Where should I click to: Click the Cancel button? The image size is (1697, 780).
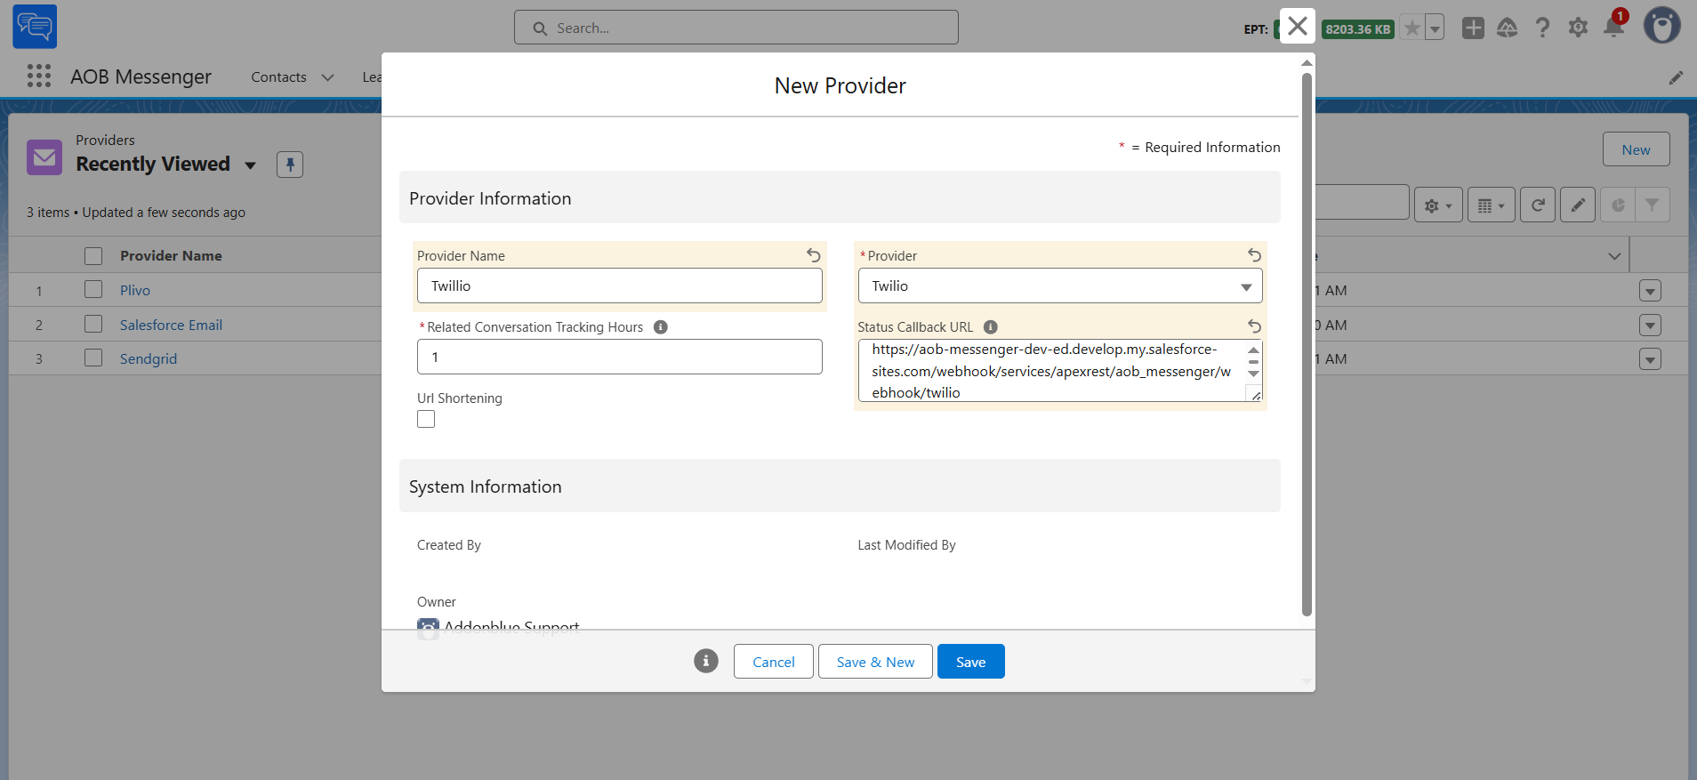coord(774,662)
